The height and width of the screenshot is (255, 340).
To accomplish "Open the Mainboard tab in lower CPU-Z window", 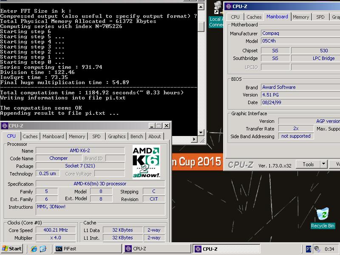I will (53, 136).
